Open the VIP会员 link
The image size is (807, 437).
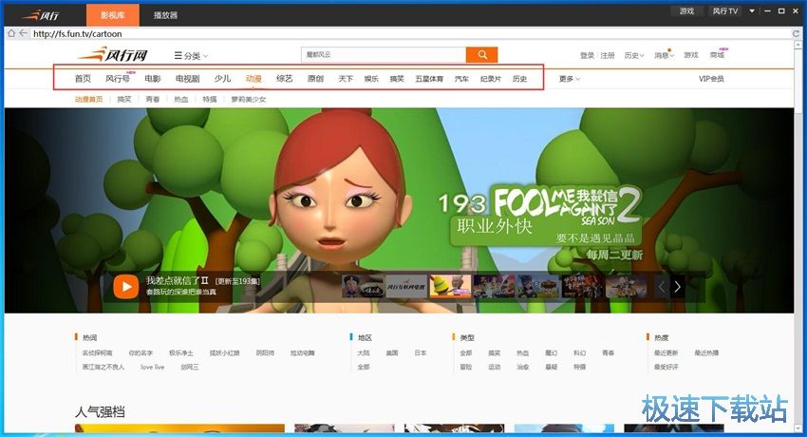711,79
